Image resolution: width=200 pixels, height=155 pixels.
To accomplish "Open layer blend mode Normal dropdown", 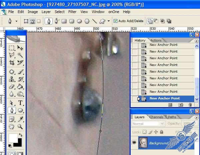I will [x=148, y=124].
